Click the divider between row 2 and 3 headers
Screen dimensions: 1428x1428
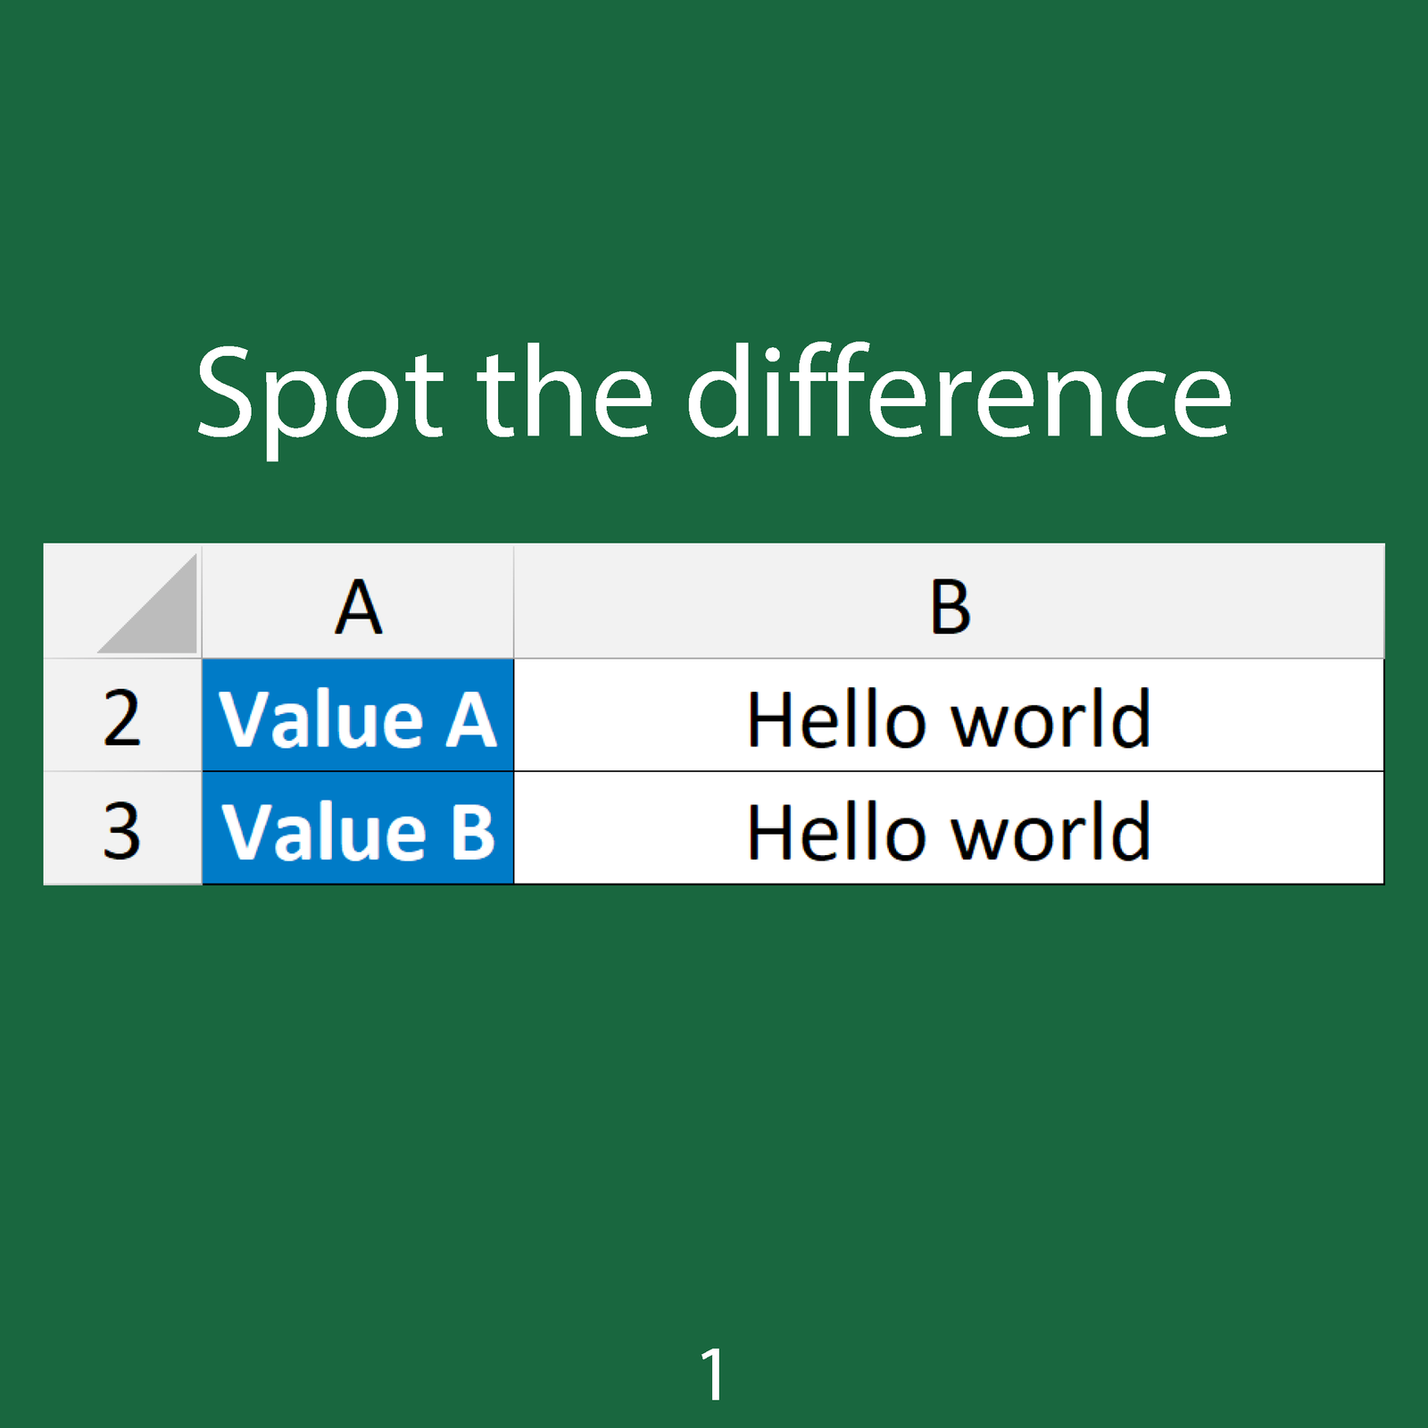click(122, 772)
